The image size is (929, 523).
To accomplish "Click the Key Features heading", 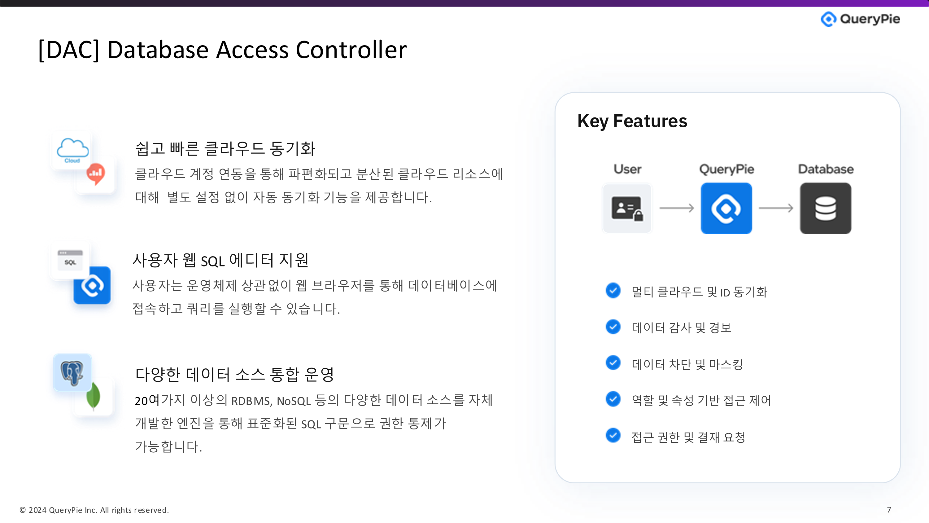I will 632,121.
